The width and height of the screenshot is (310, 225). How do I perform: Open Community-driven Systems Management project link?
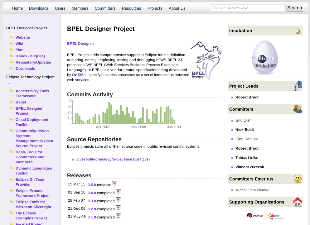click(34, 138)
